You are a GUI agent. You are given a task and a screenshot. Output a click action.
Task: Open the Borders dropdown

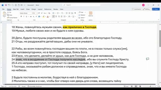point(75,16)
